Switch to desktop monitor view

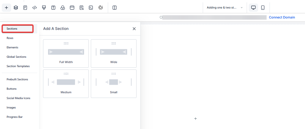coord(253,8)
